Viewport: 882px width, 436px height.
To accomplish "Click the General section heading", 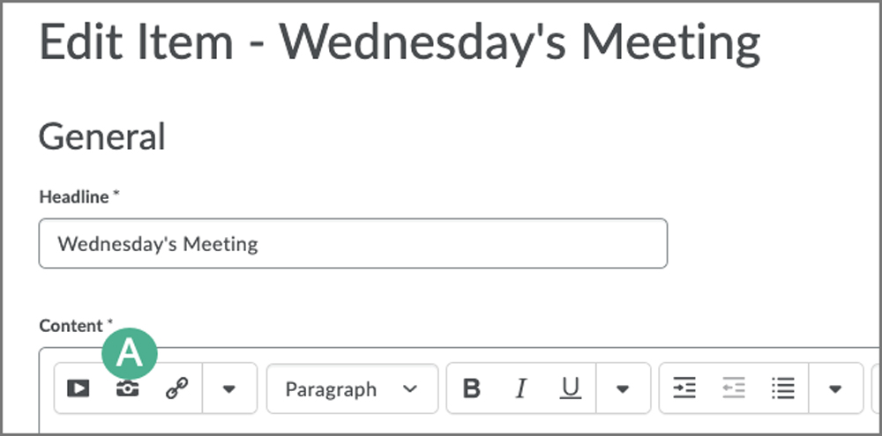I will pyautogui.click(x=101, y=137).
